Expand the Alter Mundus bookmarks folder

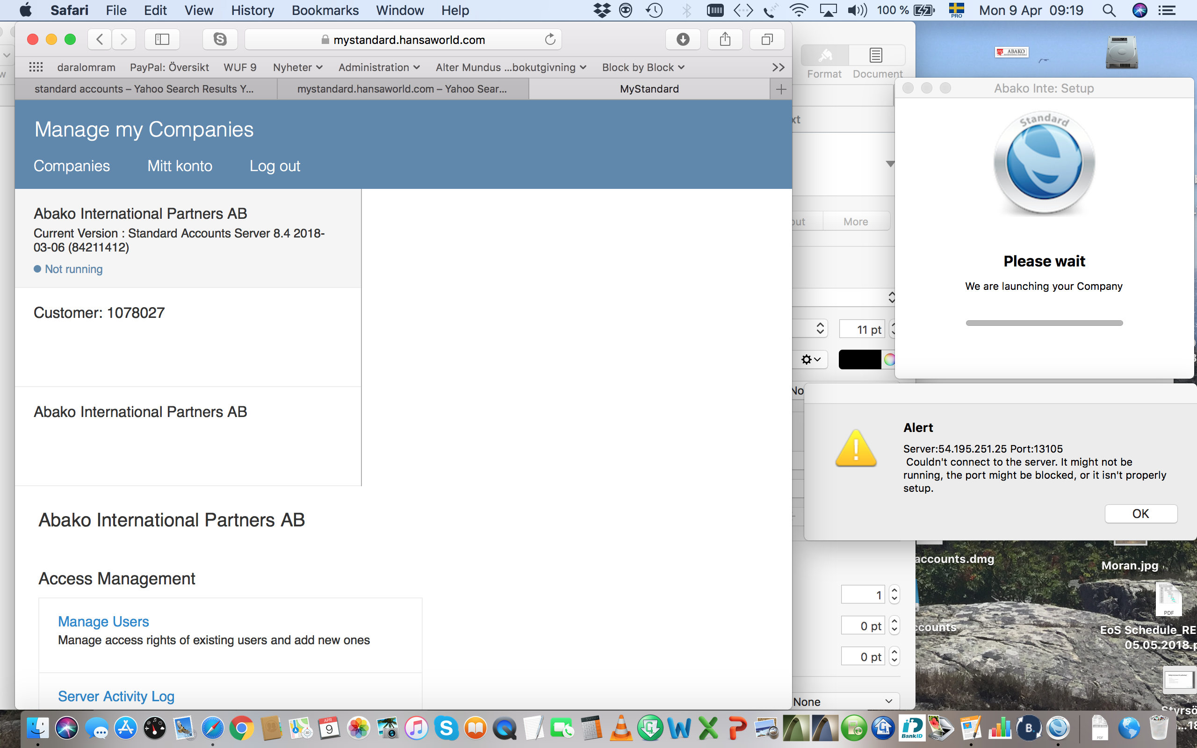pyautogui.click(x=511, y=67)
